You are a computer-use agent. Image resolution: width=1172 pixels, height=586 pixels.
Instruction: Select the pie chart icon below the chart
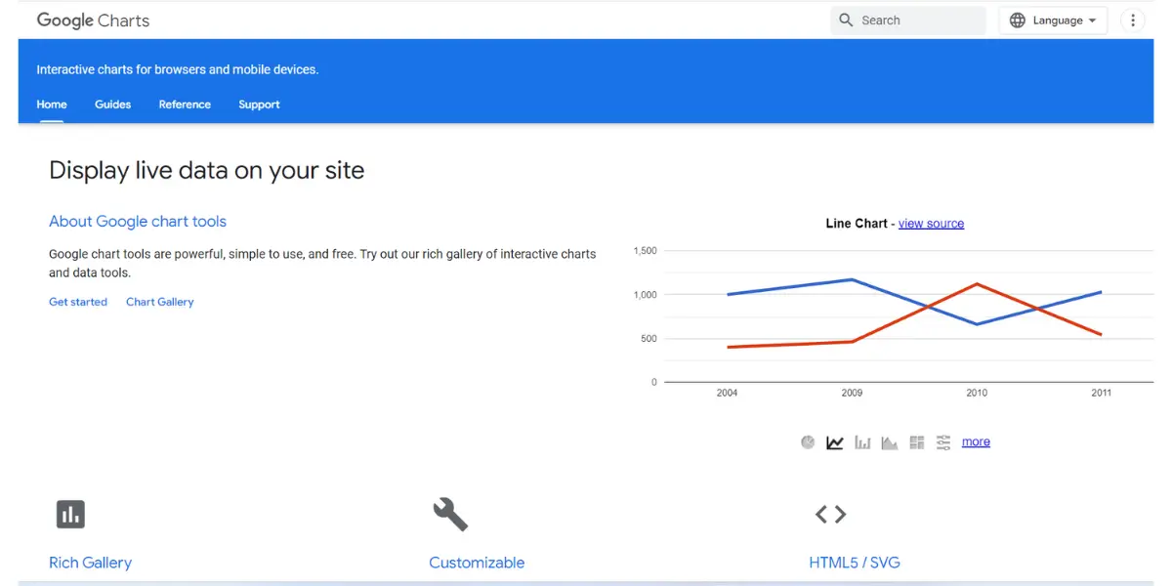808,442
